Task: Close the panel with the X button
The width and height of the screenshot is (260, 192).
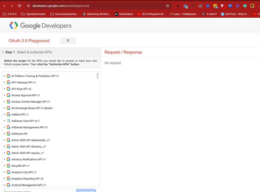Action: [68, 40]
